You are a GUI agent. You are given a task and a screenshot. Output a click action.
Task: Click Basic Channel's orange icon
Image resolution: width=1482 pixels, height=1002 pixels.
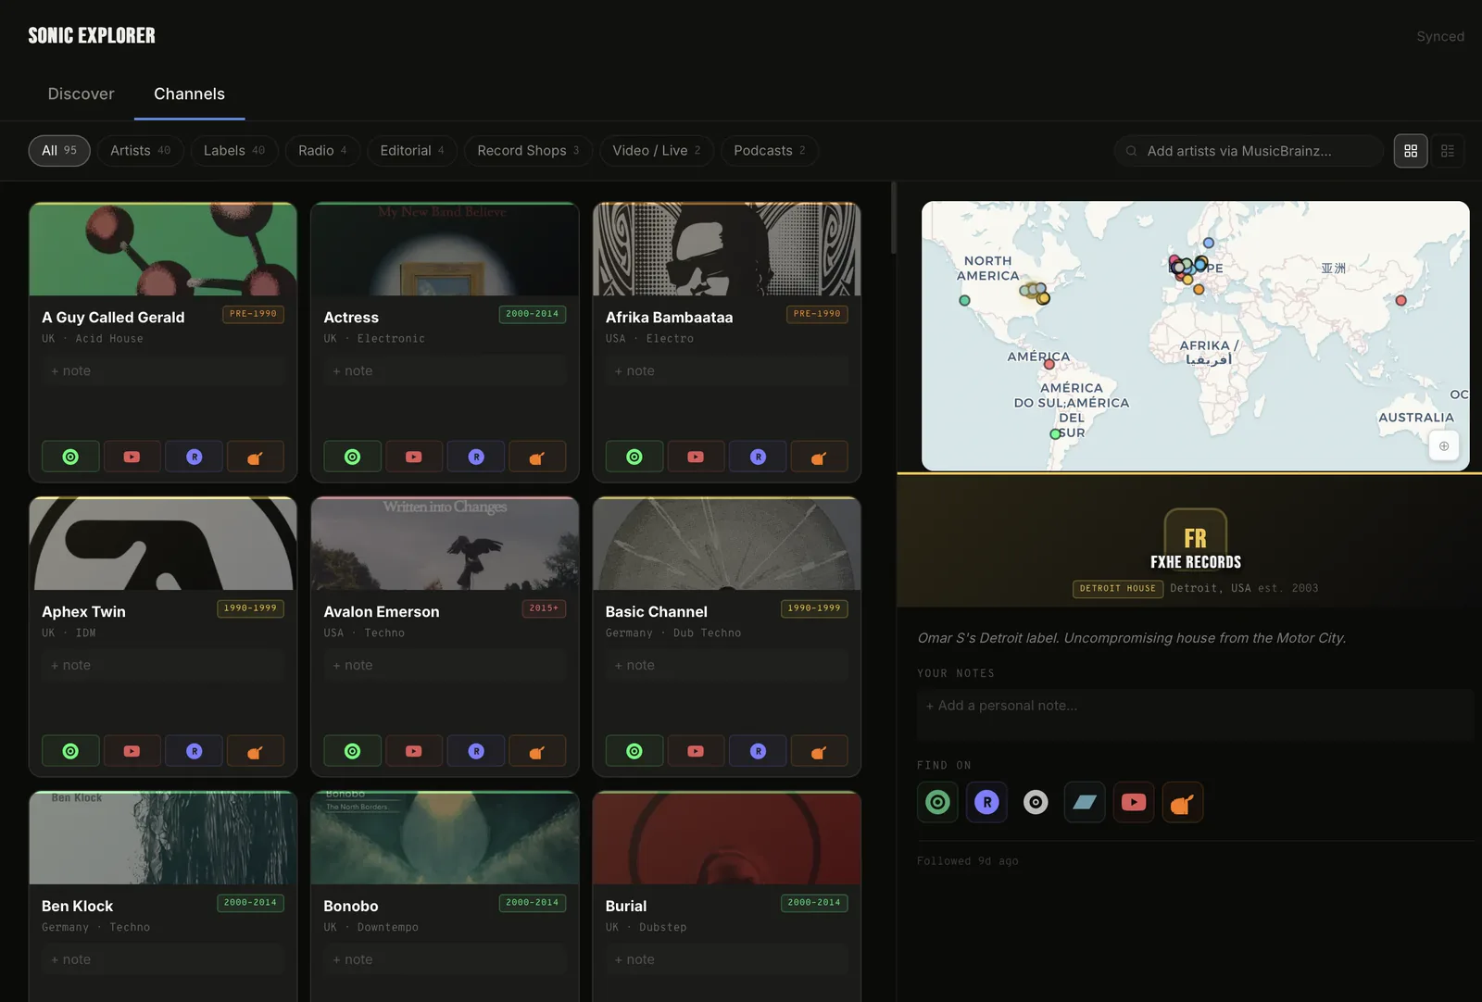(x=819, y=751)
